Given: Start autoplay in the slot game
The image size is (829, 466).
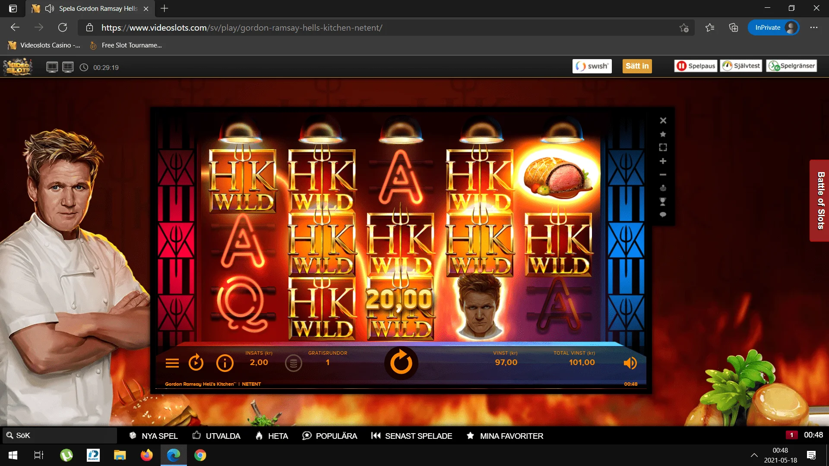Looking at the screenshot, I should [x=196, y=362].
